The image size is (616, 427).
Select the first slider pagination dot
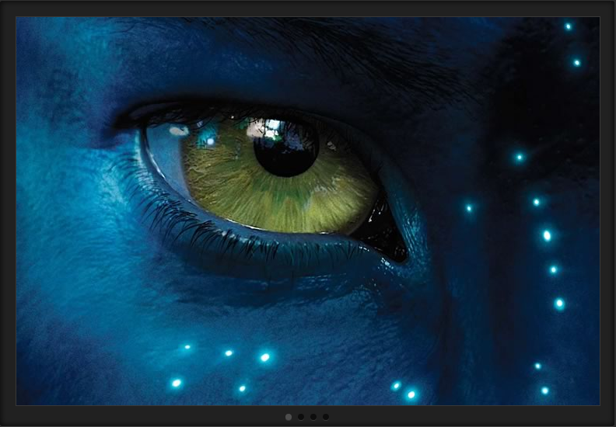289,417
